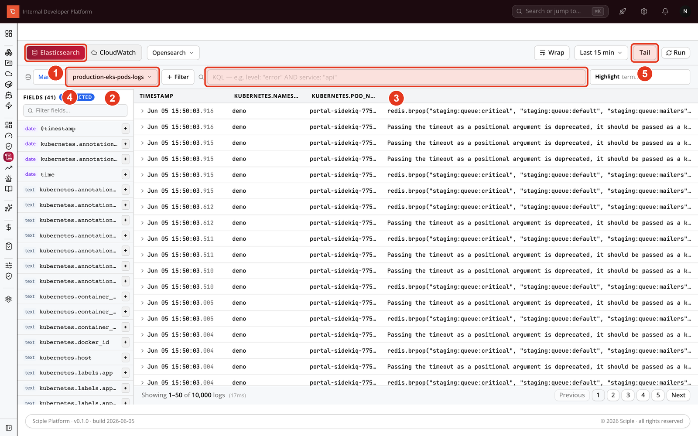The width and height of the screenshot is (698, 436).
Task: Open the stacked cubes sidebar icon
Action: point(8,52)
